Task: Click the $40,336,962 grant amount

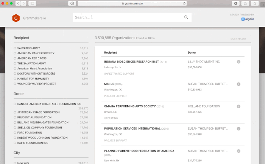Action: click(195, 90)
